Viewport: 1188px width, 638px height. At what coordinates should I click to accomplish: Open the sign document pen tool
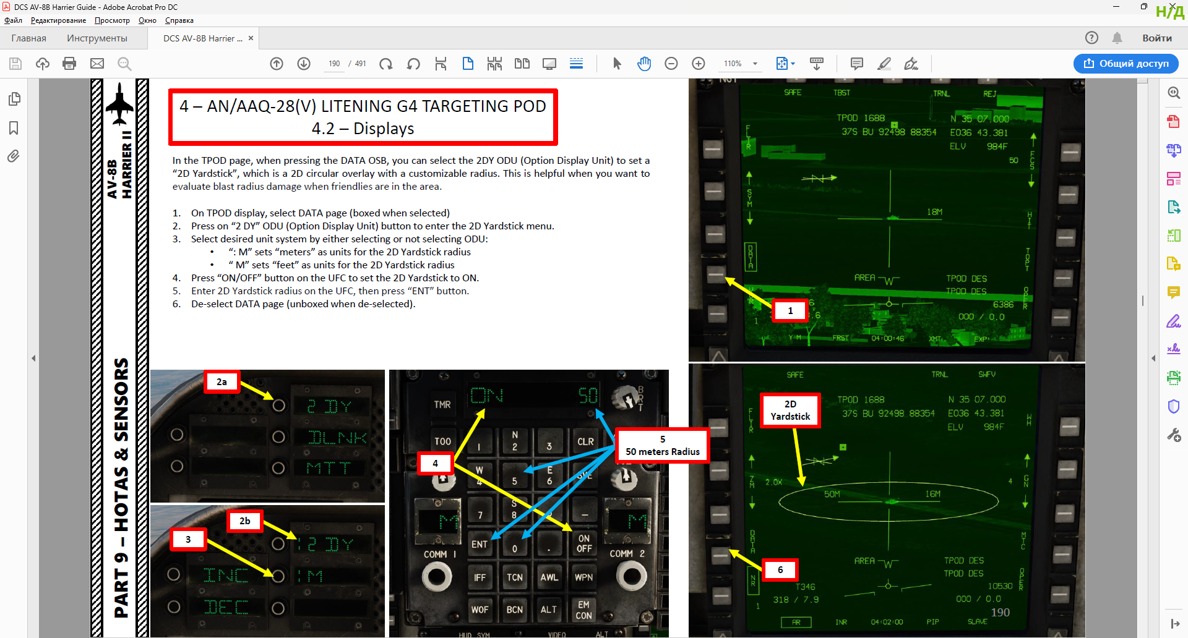(911, 64)
